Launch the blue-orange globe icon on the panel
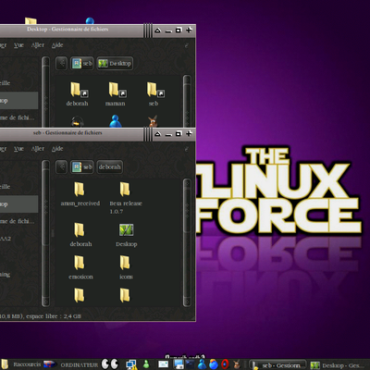 click(214, 364)
